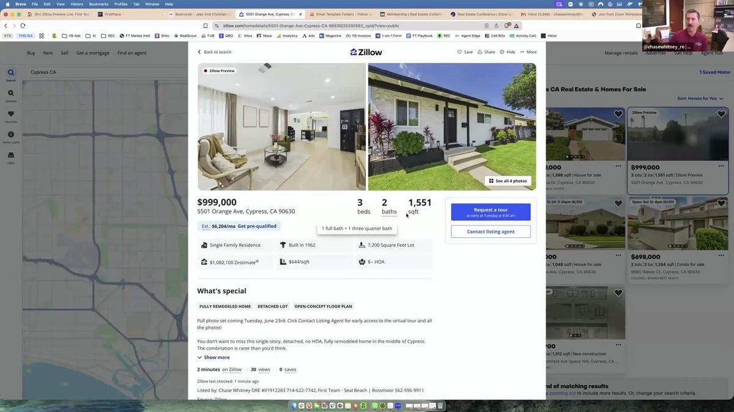Click bookmark icon in address bar
Viewport: 734px width, 412px height.
(x=206, y=26)
